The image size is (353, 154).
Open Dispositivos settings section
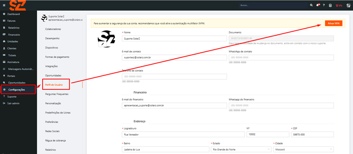51,48
